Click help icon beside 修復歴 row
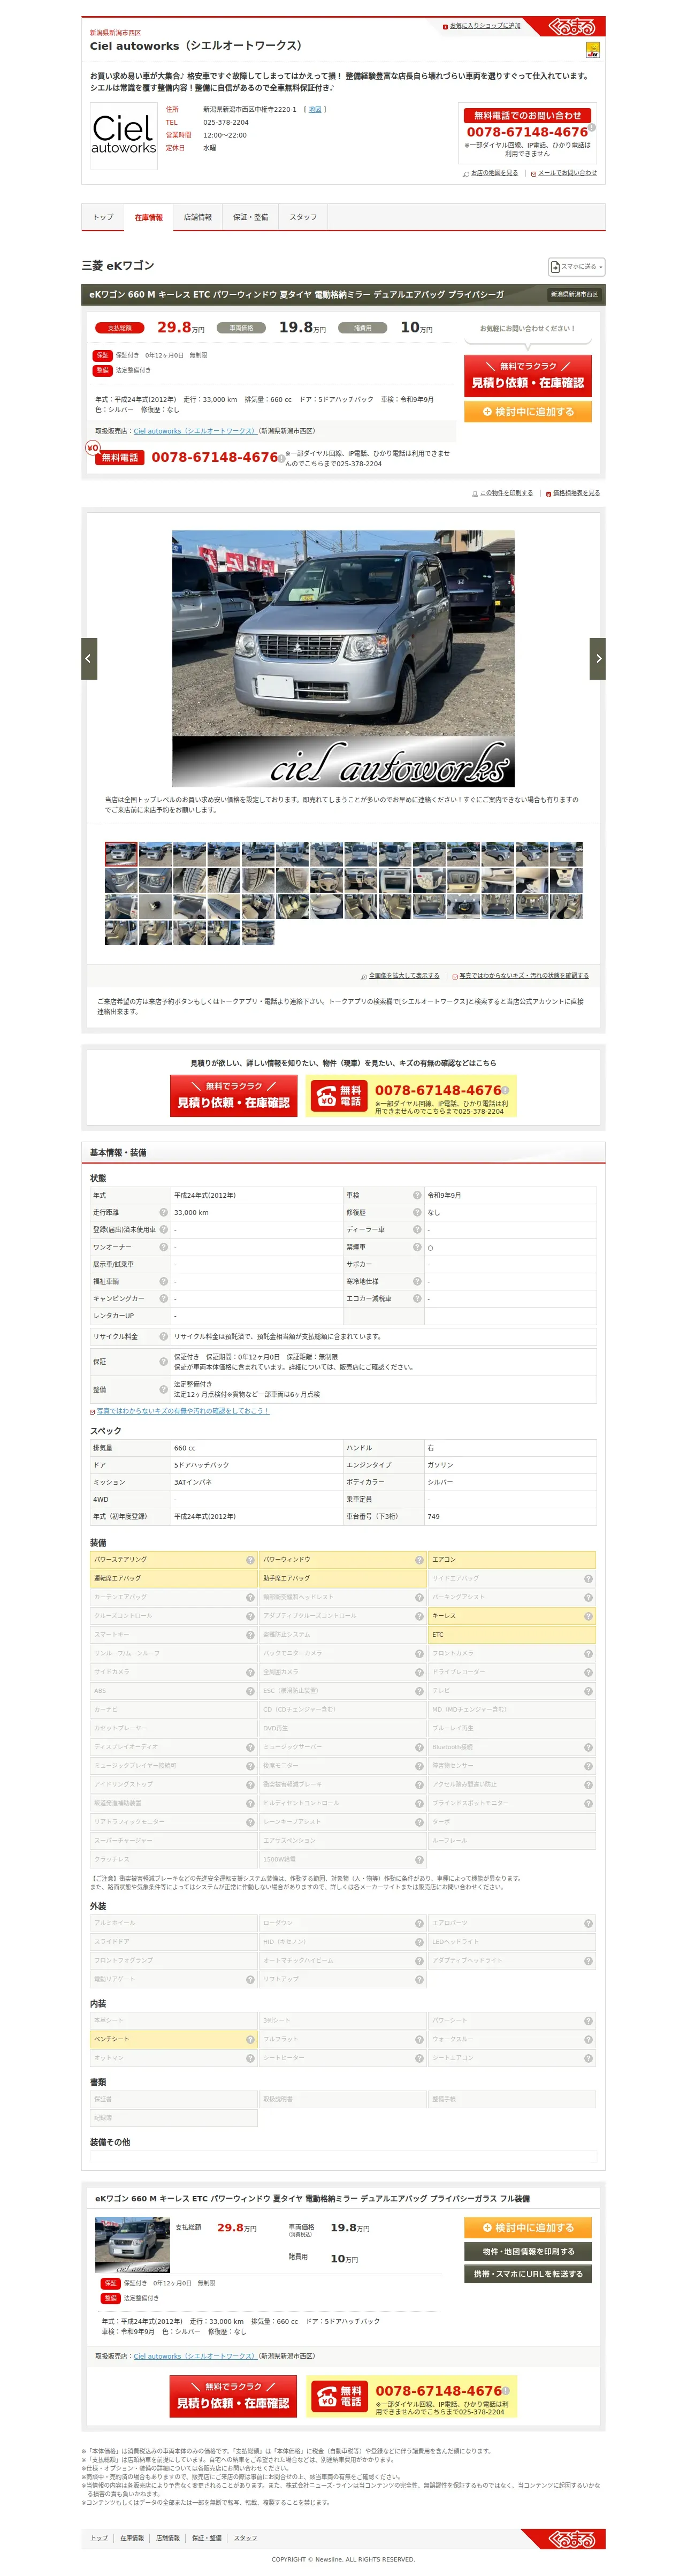Viewport: 687px width, 2576px height. [x=418, y=1212]
